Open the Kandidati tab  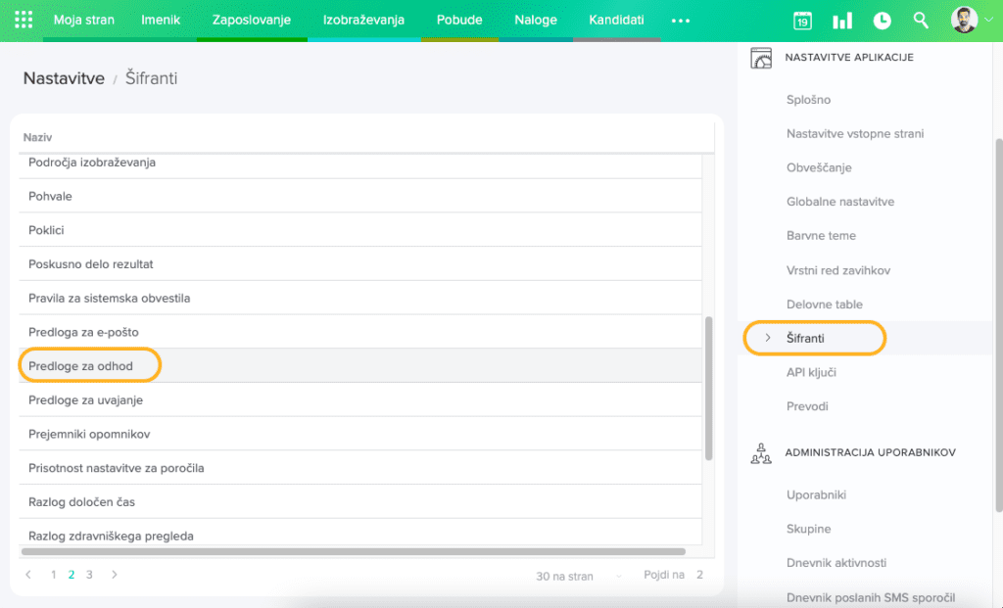coord(616,20)
